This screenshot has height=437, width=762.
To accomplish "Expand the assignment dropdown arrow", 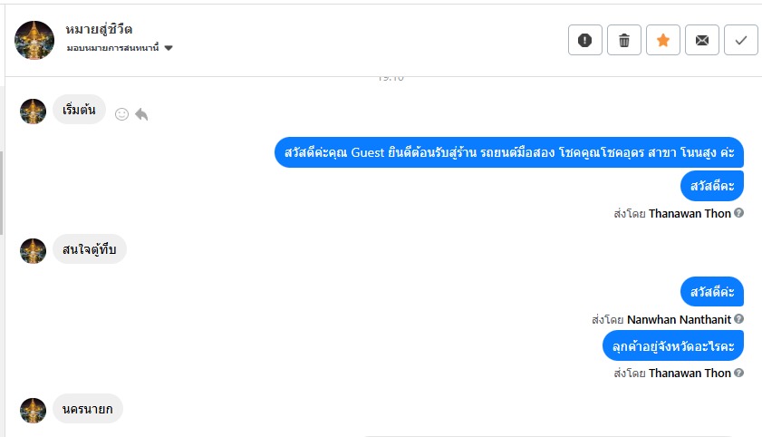I will pyautogui.click(x=169, y=48).
